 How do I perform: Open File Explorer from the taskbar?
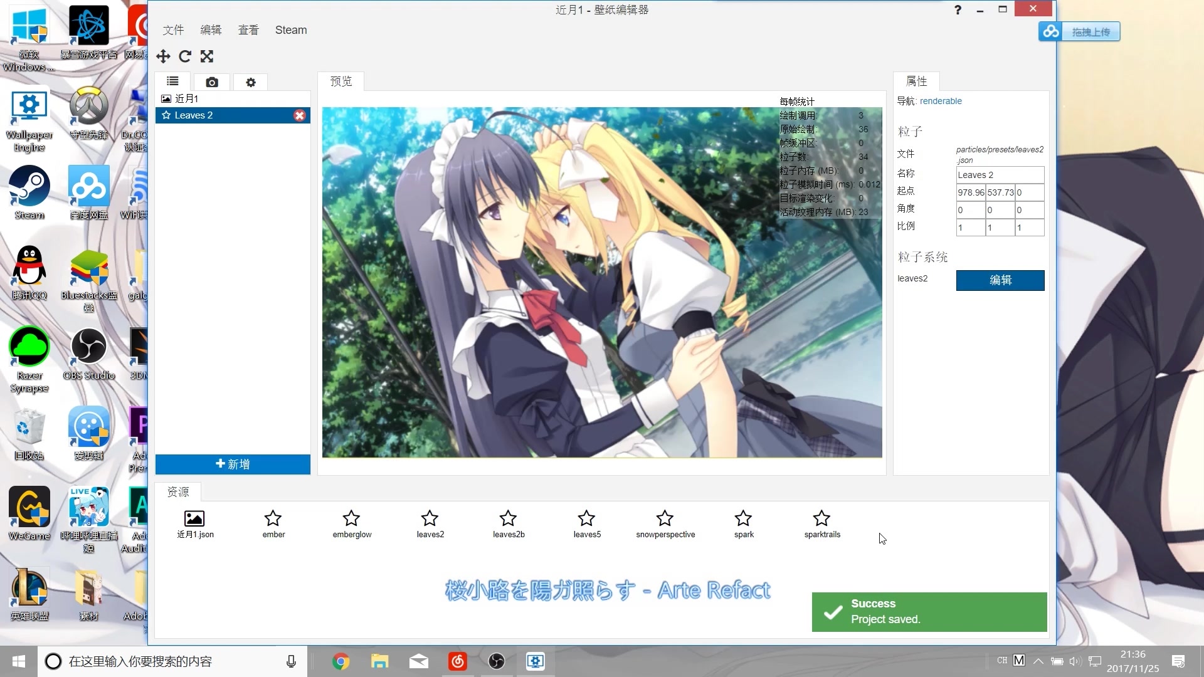380,661
